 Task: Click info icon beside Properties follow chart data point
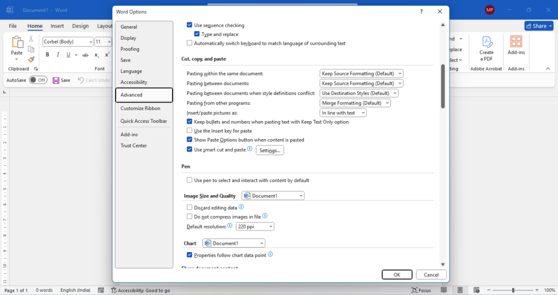coord(270,255)
